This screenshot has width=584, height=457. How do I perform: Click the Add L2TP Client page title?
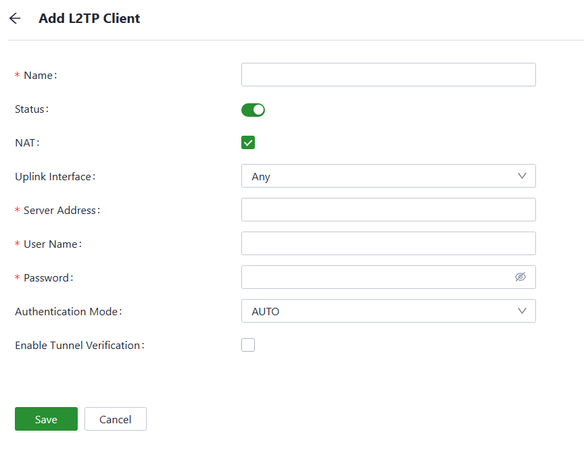(89, 19)
